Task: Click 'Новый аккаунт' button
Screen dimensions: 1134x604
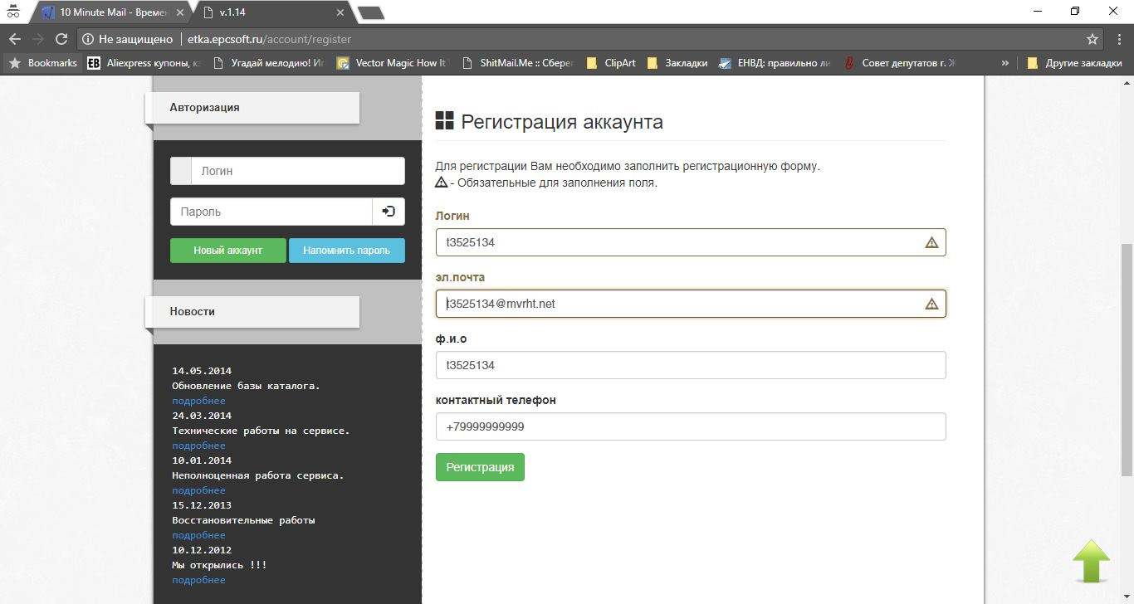Action: (x=227, y=251)
